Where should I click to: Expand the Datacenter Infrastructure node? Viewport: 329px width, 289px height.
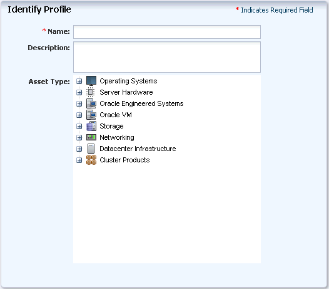pos(79,149)
